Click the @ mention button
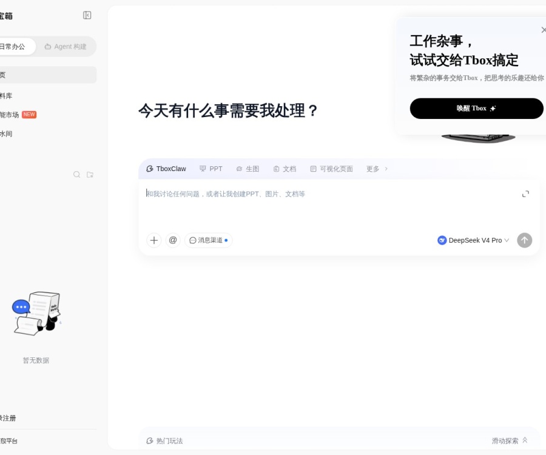The image size is (546, 455). coord(173,240)
